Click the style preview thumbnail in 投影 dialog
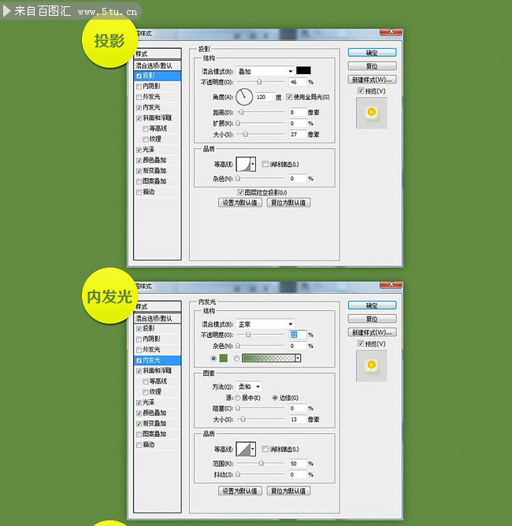The width and height of the screenshot is (512, 526). tap(371, 114)
